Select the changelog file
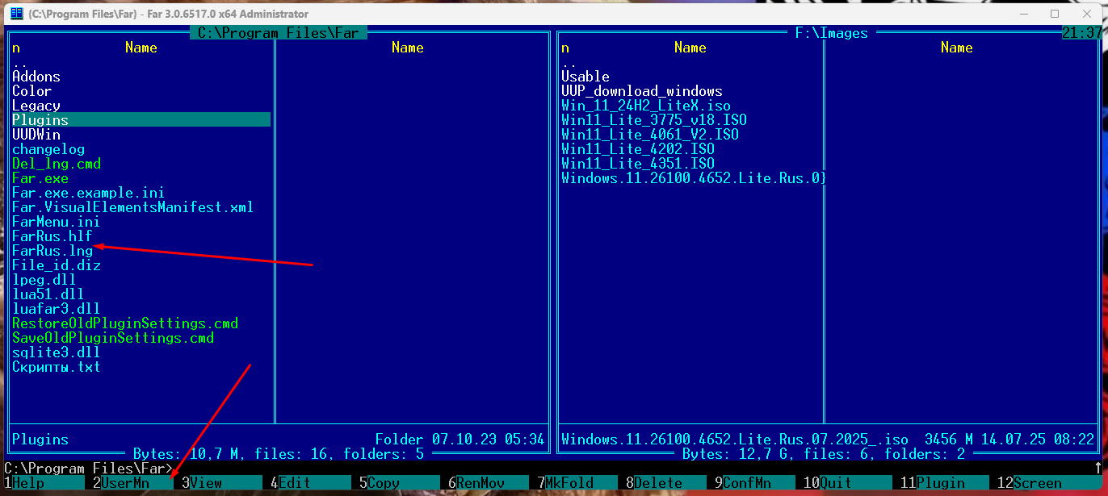The width and height of the screenshot is (1108, 496). pos(48,149)
